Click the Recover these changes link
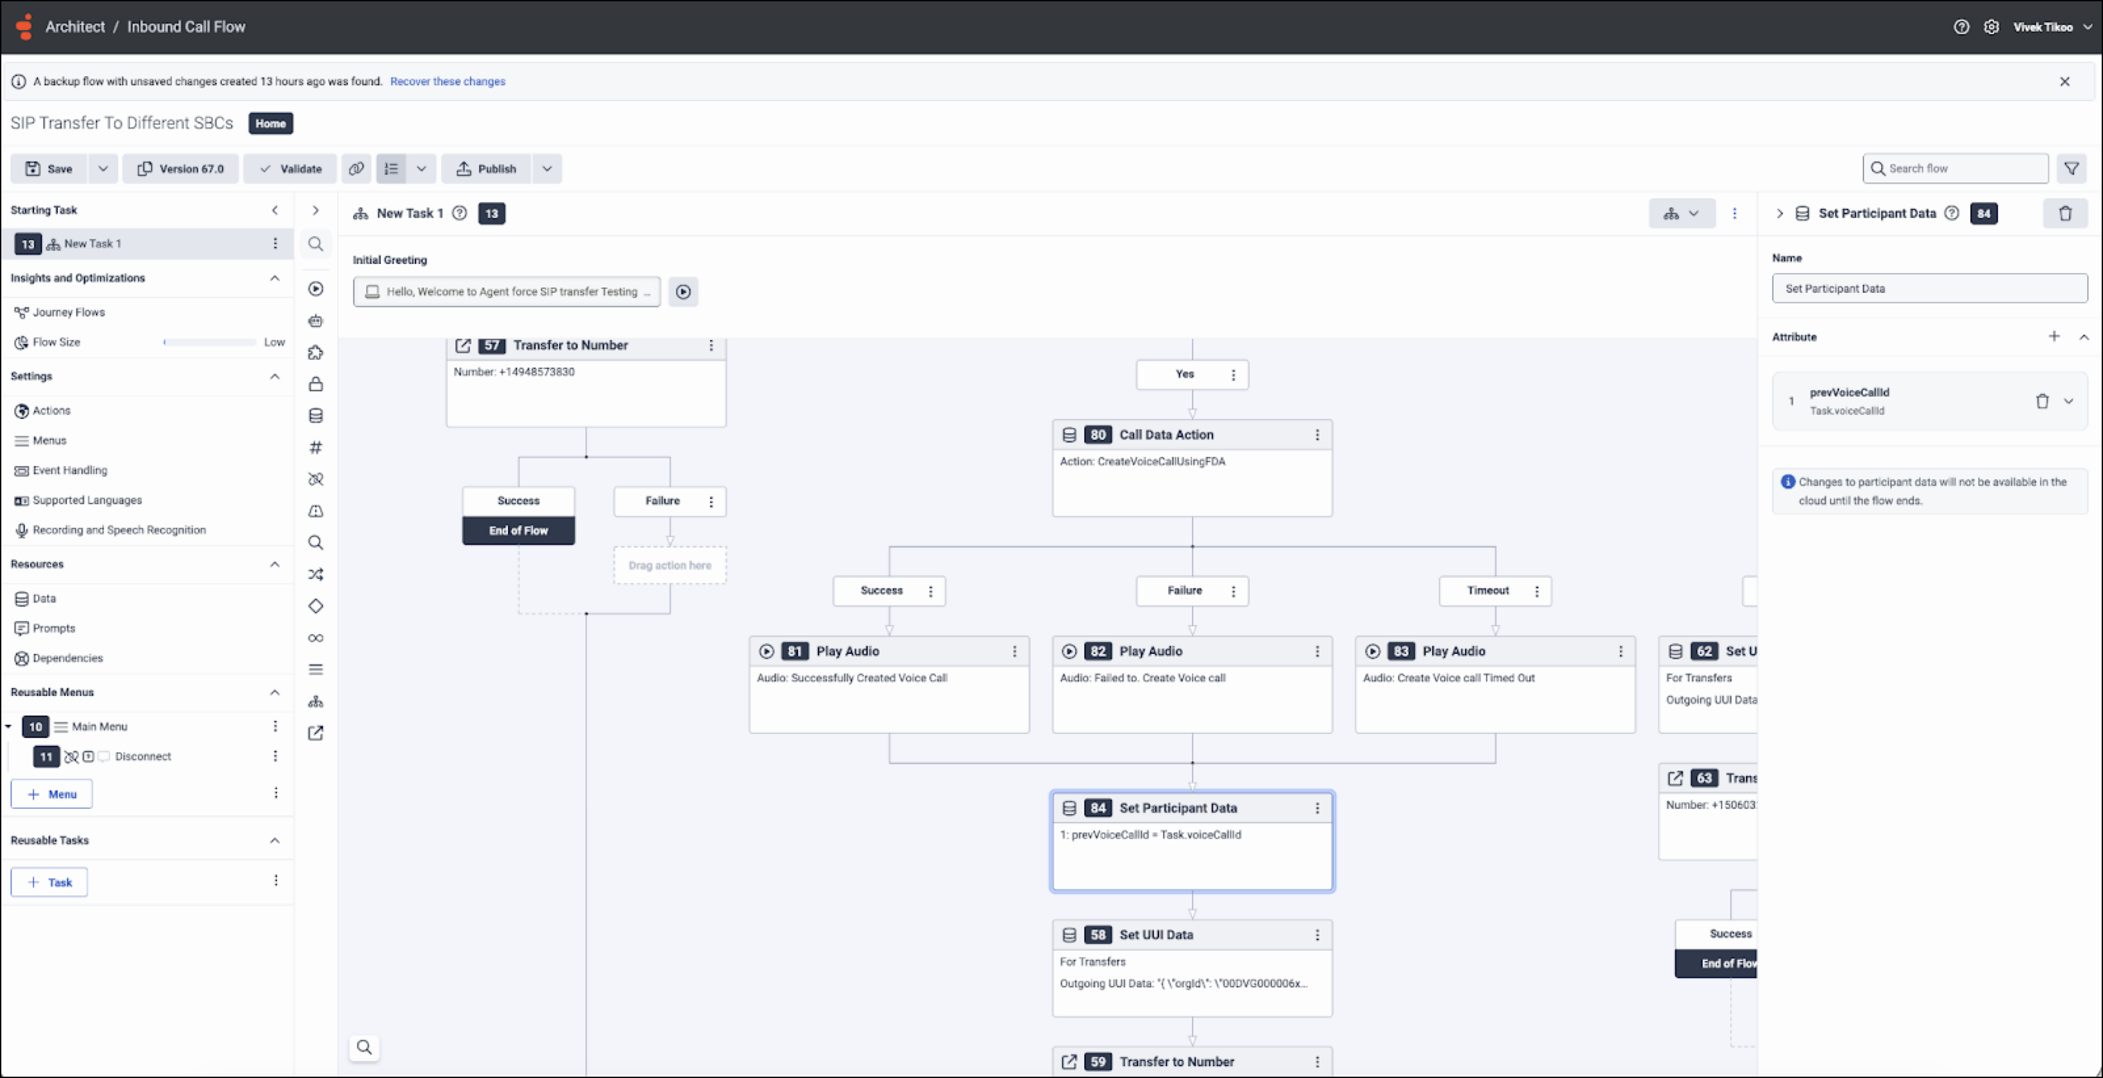This screenshot has width=2103, height=1078. click(x=448, y=81)
